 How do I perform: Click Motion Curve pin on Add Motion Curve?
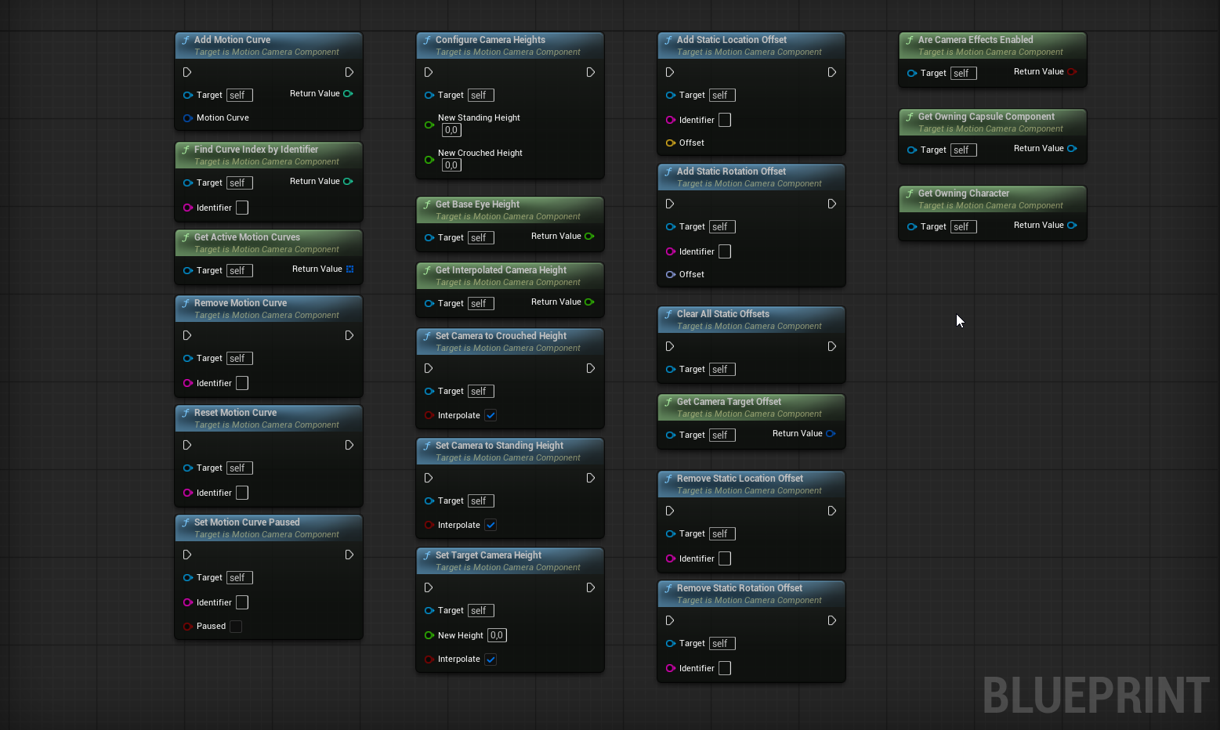[x=188, y=118]
